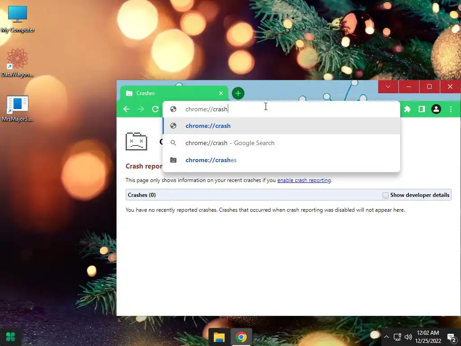
Task: Reload the Crashes page
Action: point(155,109)
